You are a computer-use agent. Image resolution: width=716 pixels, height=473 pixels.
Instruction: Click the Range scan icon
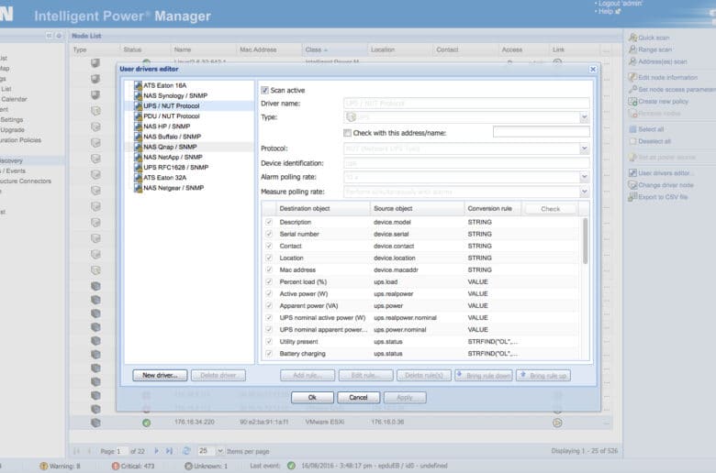click(632, 49)
